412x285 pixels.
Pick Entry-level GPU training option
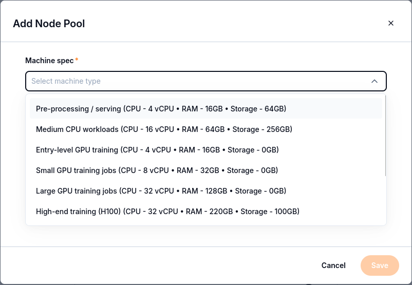205,150
